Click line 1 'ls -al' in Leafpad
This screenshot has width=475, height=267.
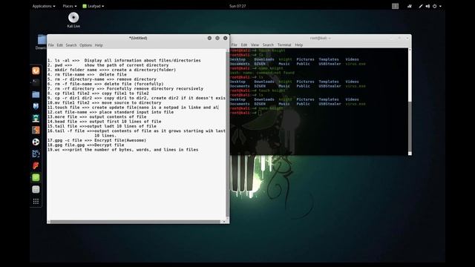[x=124, y=61]
